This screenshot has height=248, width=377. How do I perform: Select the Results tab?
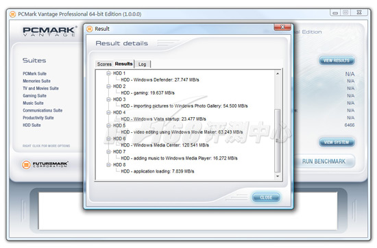(x=123, y=64)
